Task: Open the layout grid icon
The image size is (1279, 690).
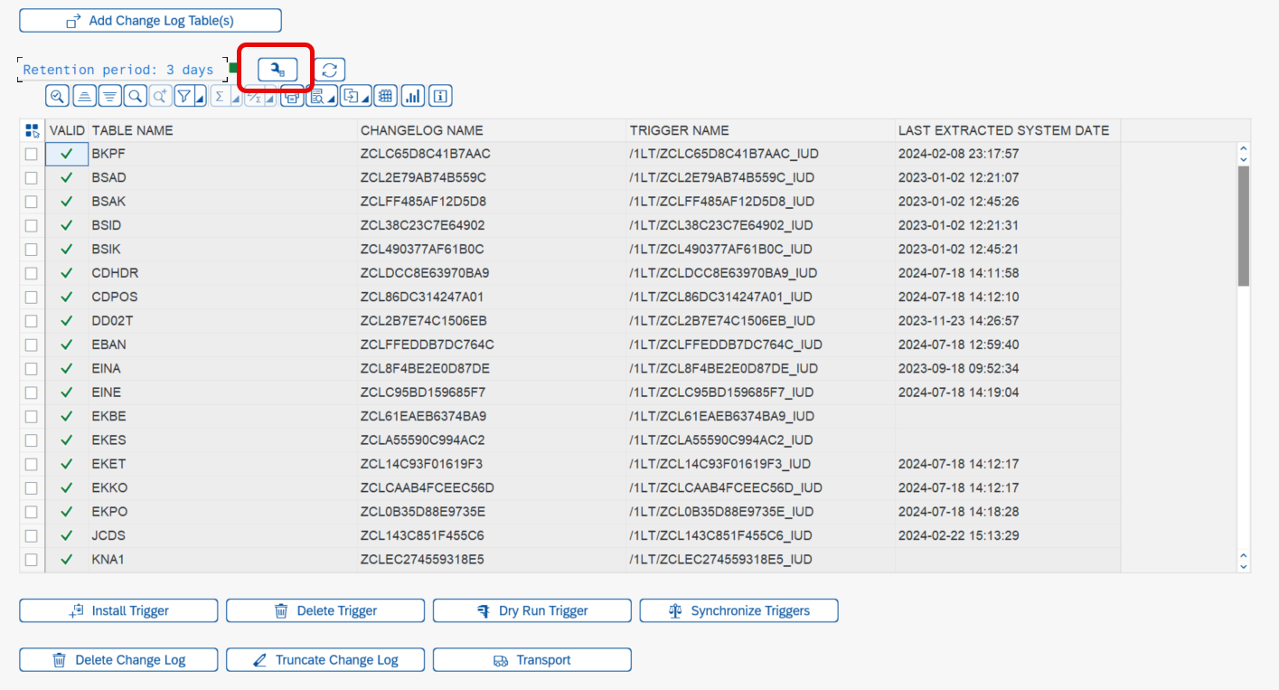Action: [x=386, y=96]
